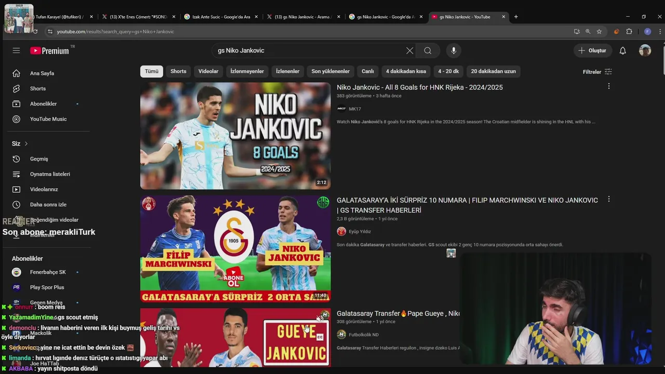Open Play Spor Plus subscription channel
This screenshot has width=665, height=374.
pos(46,287)
